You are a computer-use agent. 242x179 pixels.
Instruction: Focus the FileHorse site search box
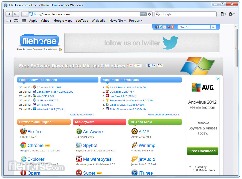(194, 27)
